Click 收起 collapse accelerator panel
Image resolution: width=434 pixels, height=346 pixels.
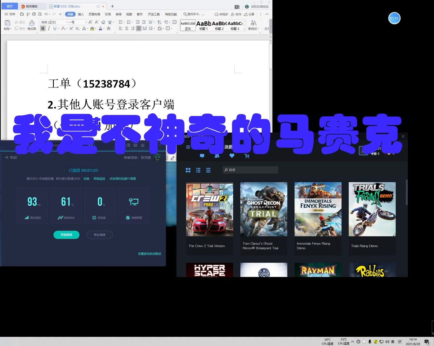point(11,157)
